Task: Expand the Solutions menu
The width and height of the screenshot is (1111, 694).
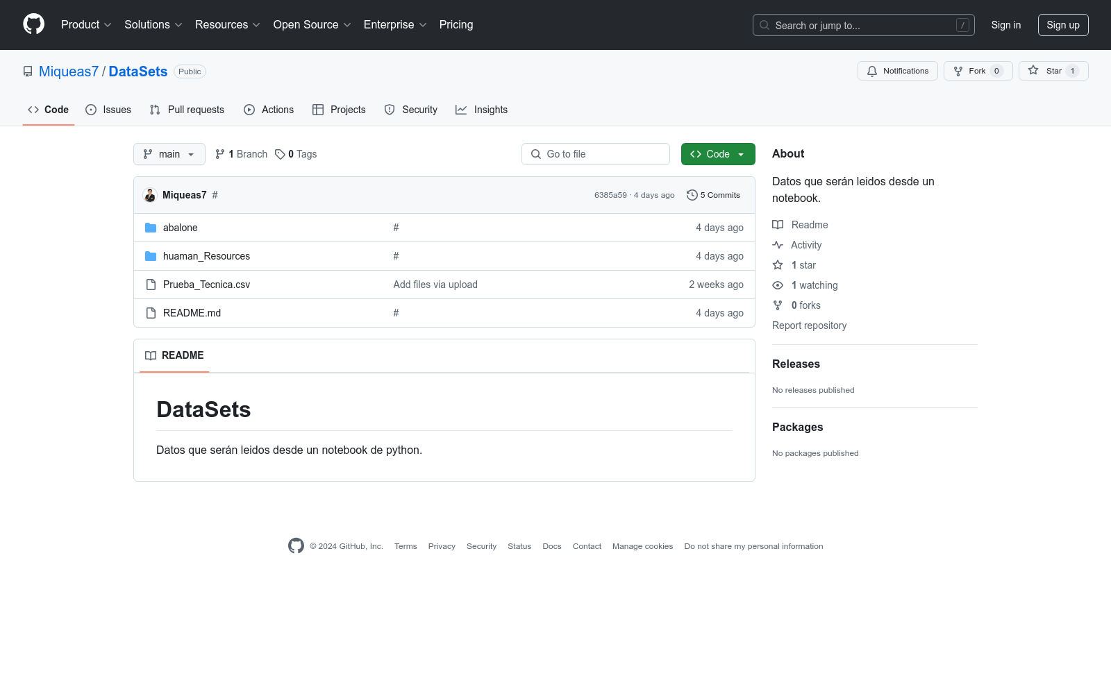Action: click(153, 25)
